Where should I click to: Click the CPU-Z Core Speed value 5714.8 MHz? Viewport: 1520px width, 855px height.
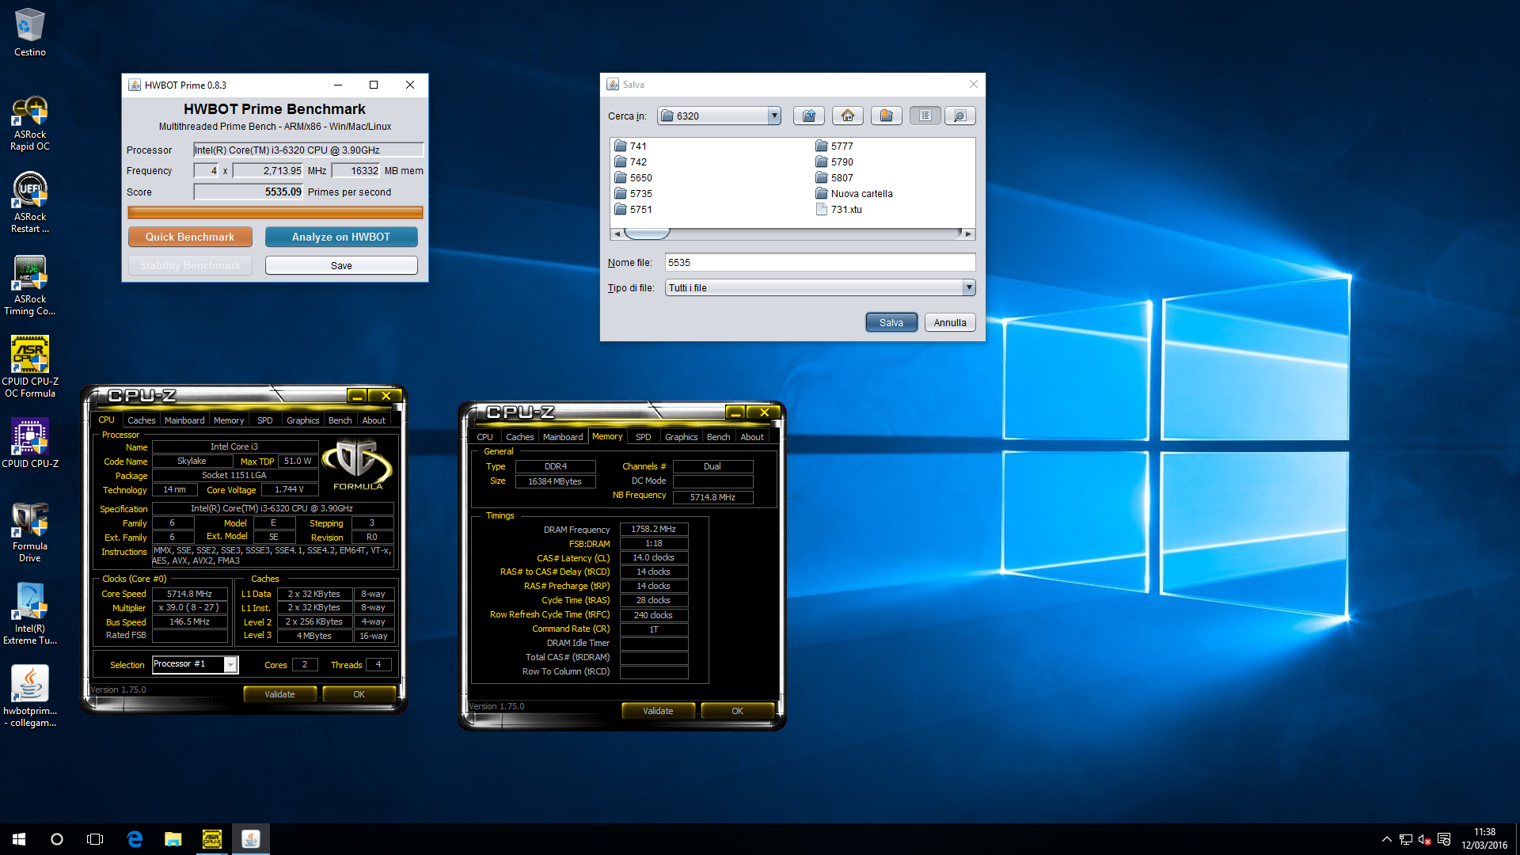[x=190, y=594]
